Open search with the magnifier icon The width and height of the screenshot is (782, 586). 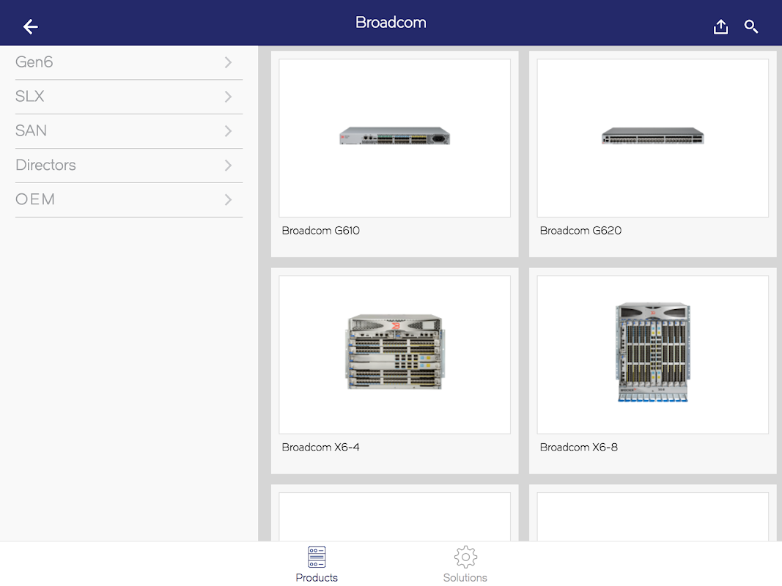click(x=751, y=26)
